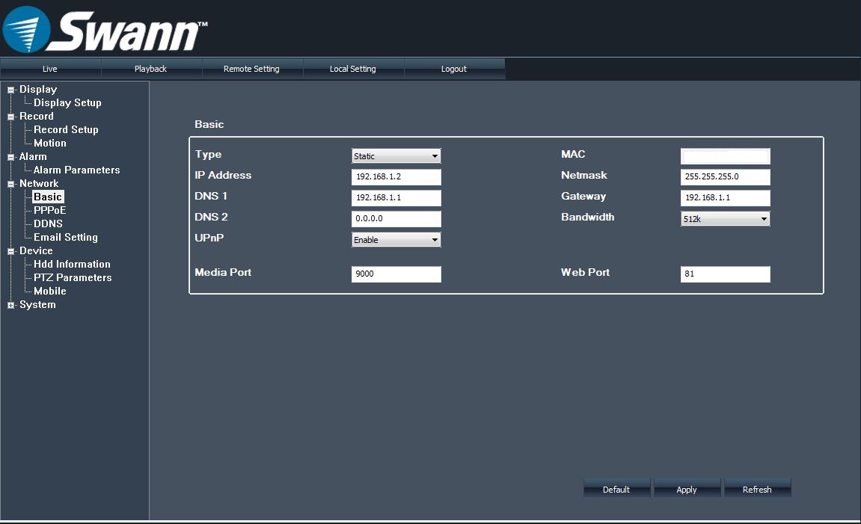
Task: Open the Local Setting tab
Action: tap(352, 69)
